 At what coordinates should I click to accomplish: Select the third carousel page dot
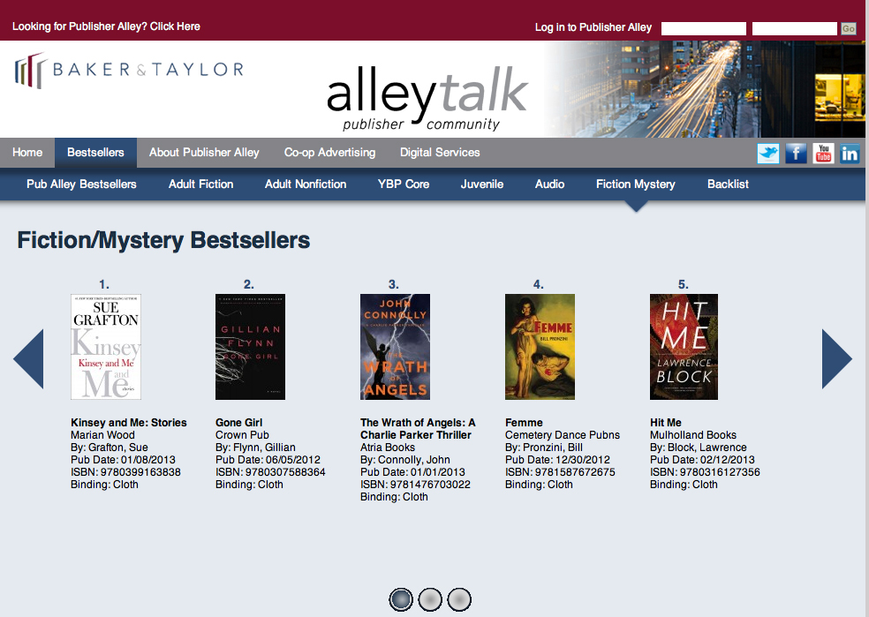coord(459,599)
